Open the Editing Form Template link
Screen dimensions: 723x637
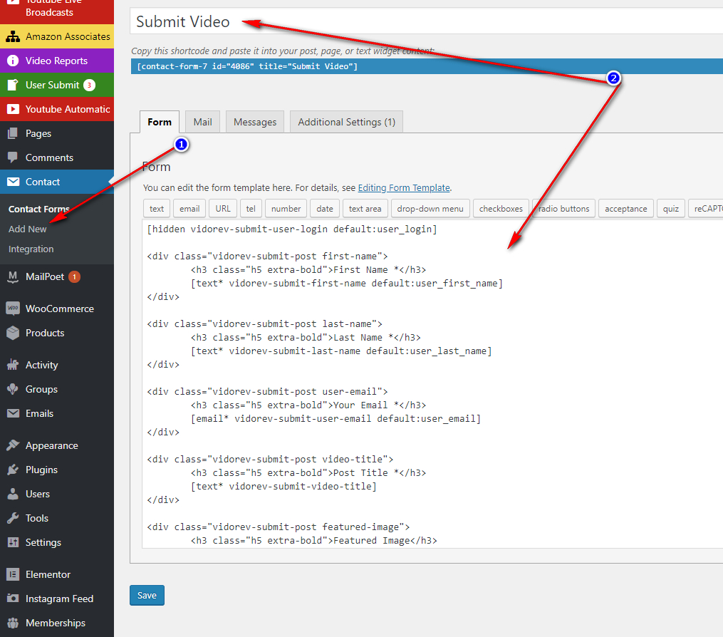click(x=404, y=188)
